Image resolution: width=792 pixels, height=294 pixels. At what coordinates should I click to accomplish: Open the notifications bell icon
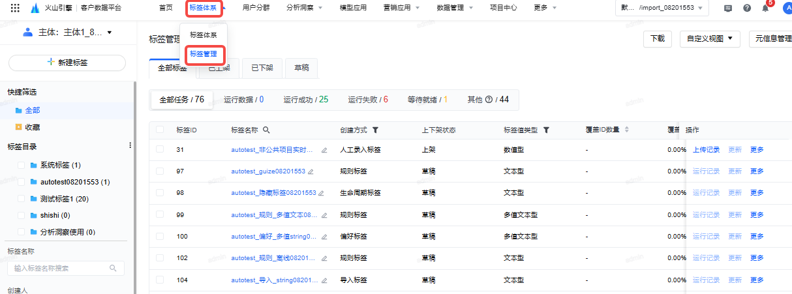[765, 8]
